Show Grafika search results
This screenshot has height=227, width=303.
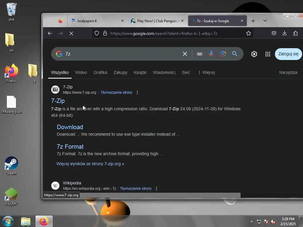(100, 73)
